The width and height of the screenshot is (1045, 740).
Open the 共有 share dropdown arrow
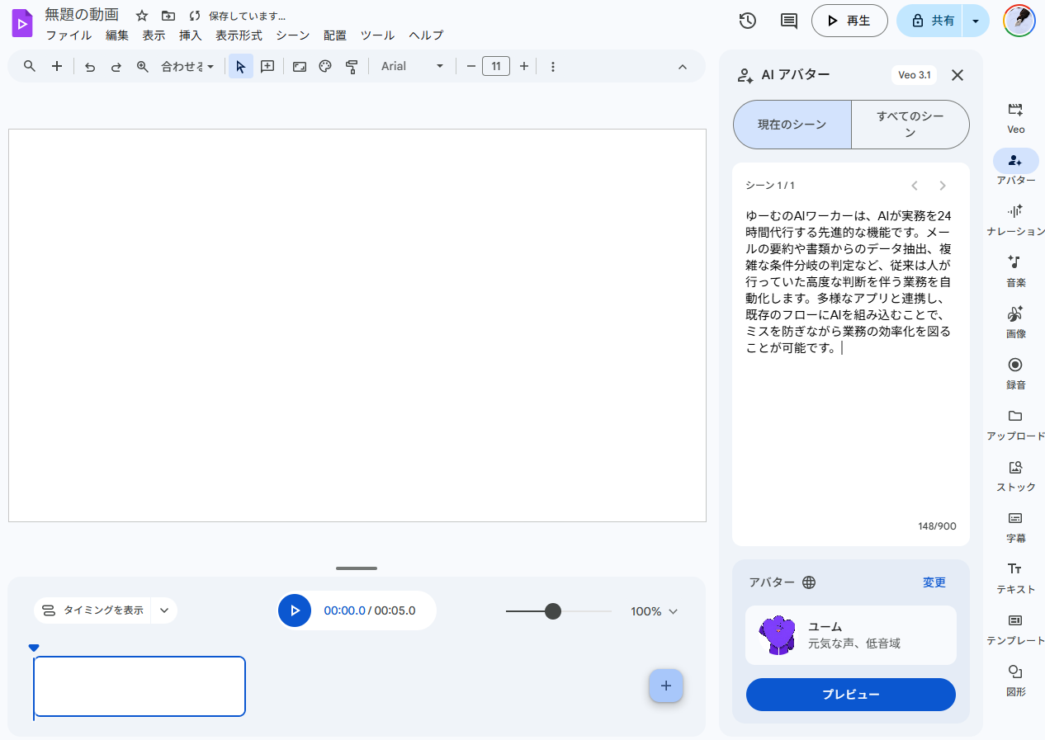tap(976, 21)
